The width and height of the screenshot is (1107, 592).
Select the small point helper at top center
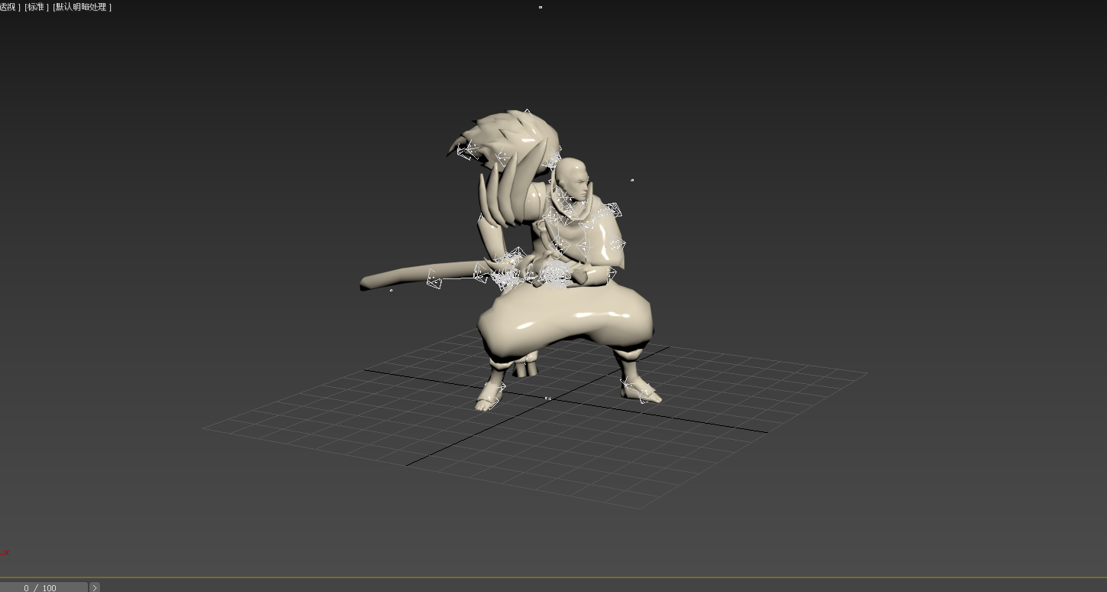click(541, 7)
